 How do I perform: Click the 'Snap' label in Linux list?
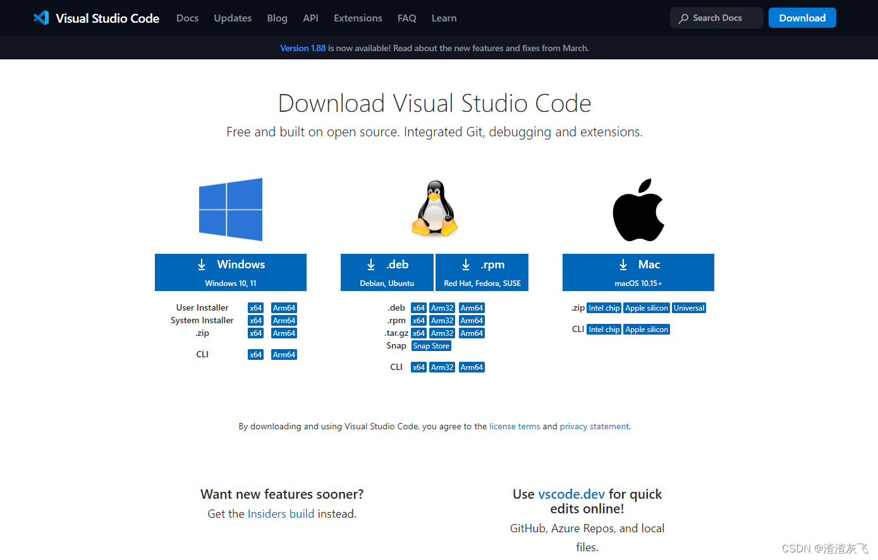click(396, 346)
